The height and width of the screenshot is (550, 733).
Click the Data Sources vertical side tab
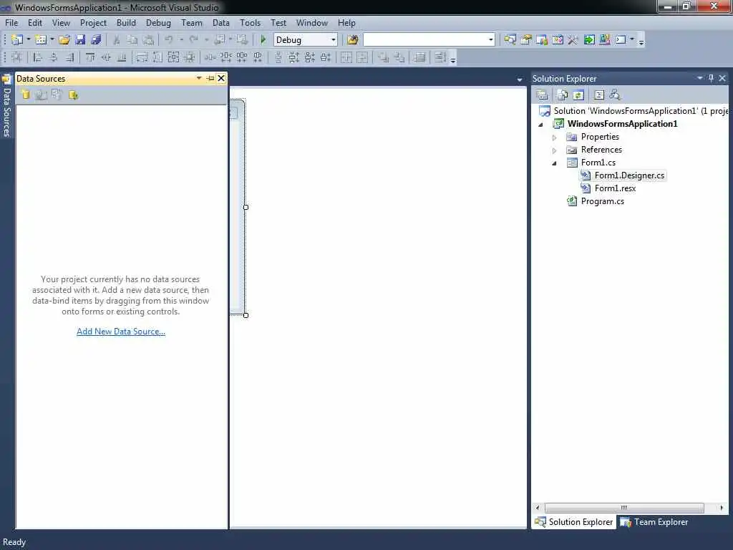[x=6, y=107]
